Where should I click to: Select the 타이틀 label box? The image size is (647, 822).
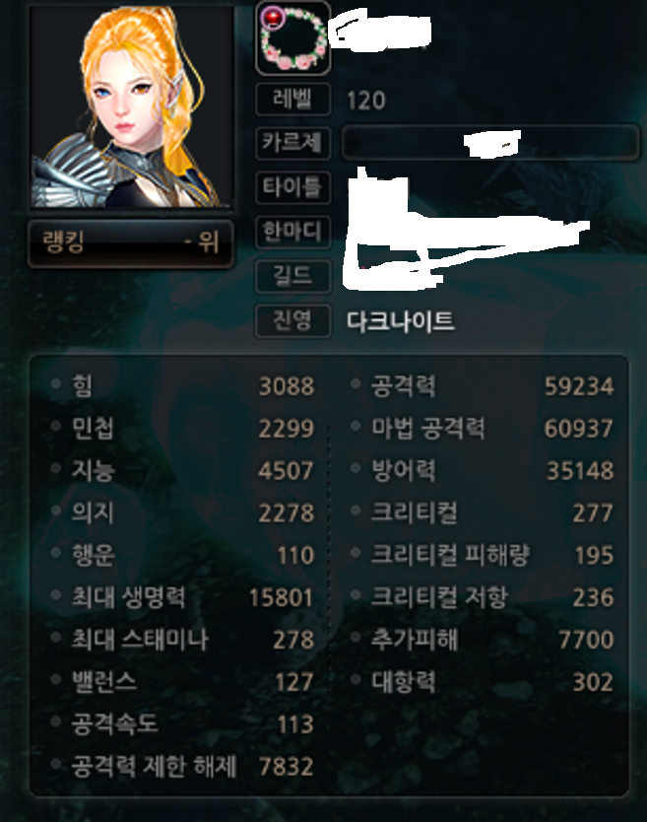292,186
